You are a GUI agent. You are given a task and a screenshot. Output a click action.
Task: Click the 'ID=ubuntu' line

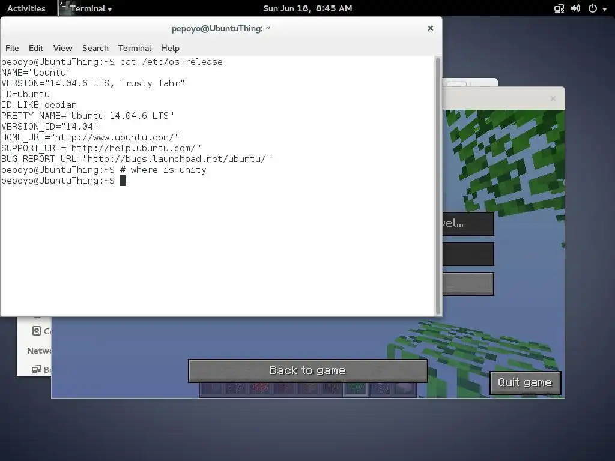[x=25, y=94]
